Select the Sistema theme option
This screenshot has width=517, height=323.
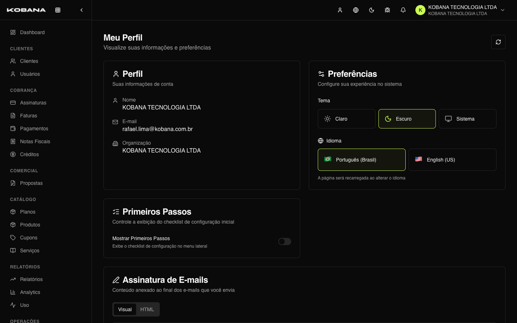click(467, 119)
